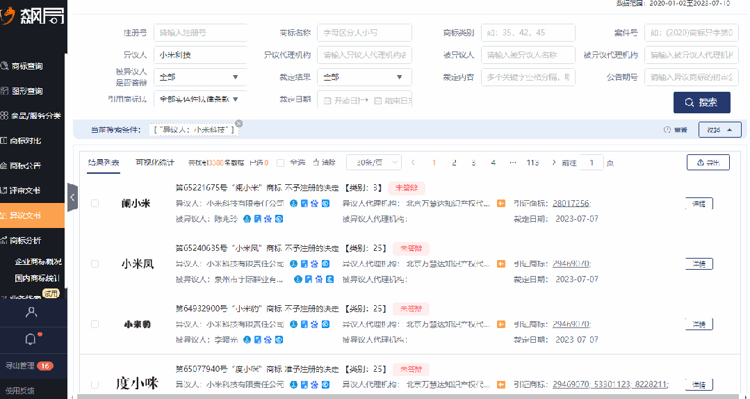The width and height of the screenshot is (750, 399).
Task: Click orange arrow icon in 阑小米 row
Action: [x=500, y=204]
